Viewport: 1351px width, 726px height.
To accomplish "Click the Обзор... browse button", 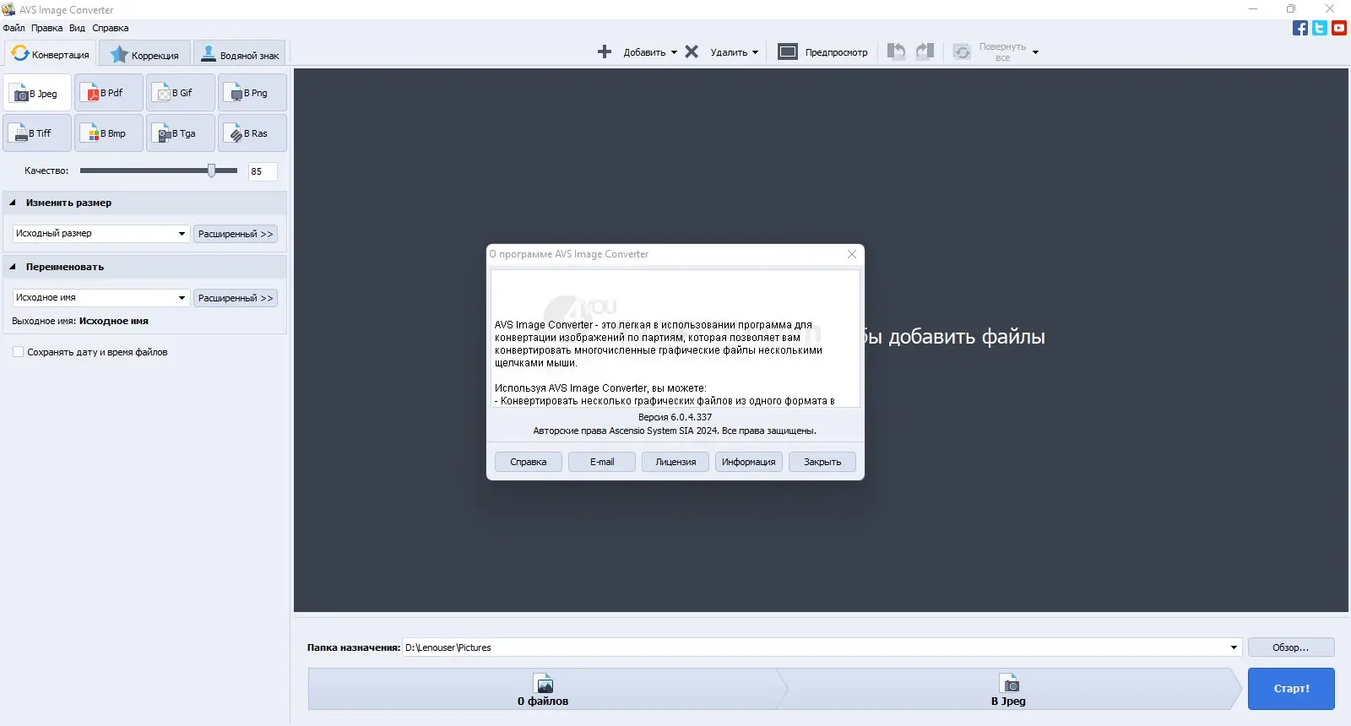I will [x=1291, y=647].
